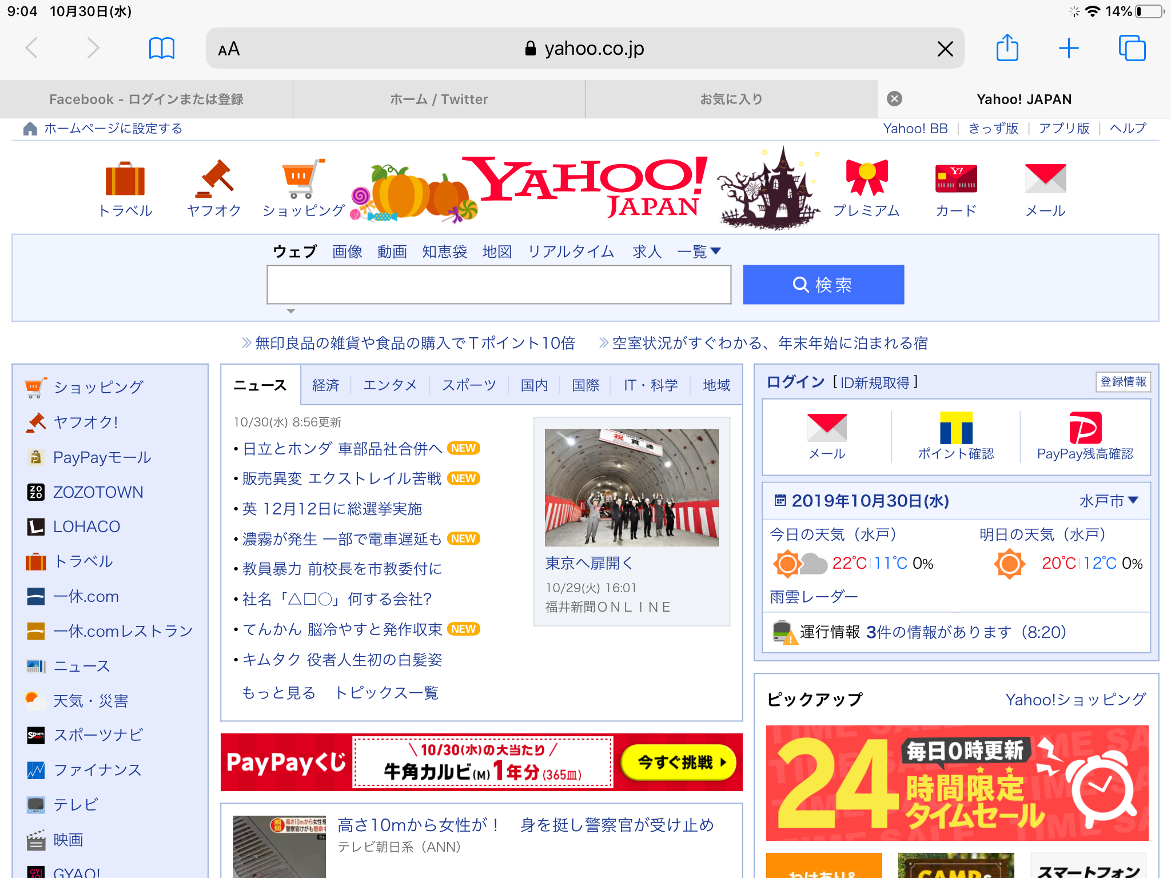Switch to Facebook tab

pyautogui.click(x=146, y=99)
